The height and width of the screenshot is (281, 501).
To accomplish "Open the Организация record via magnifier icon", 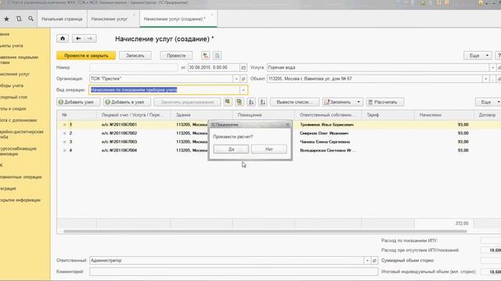I will [243, 79].
